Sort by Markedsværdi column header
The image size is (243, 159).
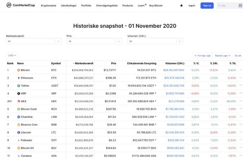tap(83, 63)
